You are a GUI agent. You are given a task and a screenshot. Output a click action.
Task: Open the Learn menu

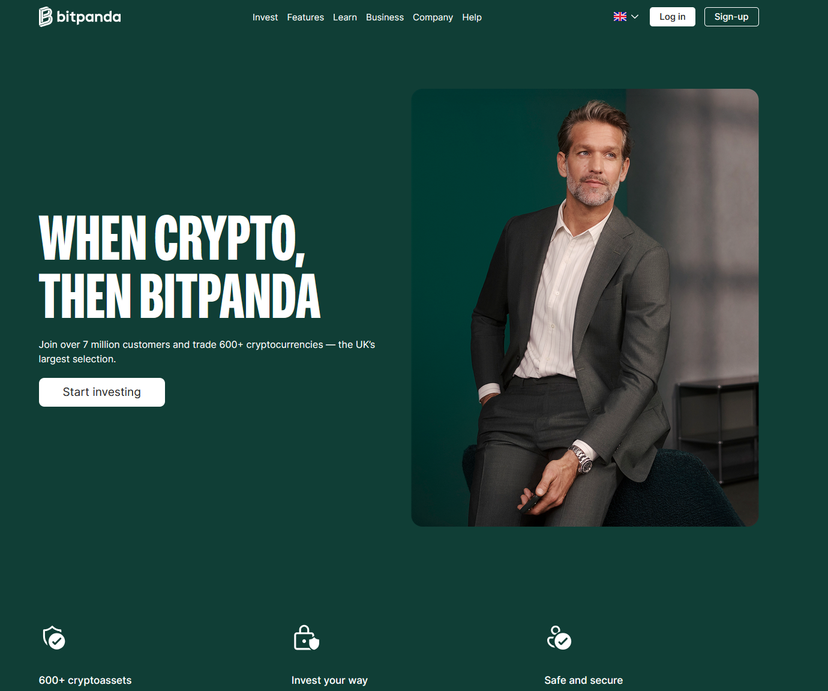(x=345, y=17)
